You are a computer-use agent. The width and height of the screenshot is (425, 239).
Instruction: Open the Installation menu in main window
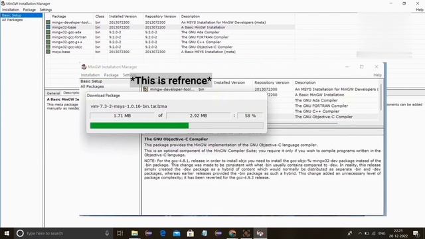[11, 10]
